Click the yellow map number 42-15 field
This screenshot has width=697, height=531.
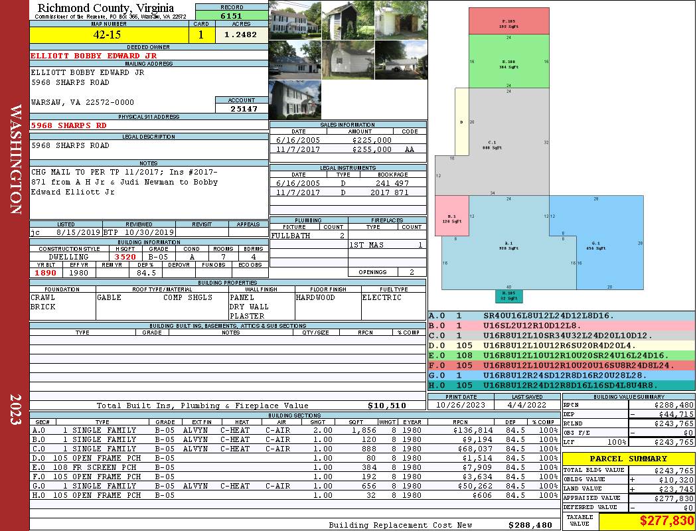(109, 35)
